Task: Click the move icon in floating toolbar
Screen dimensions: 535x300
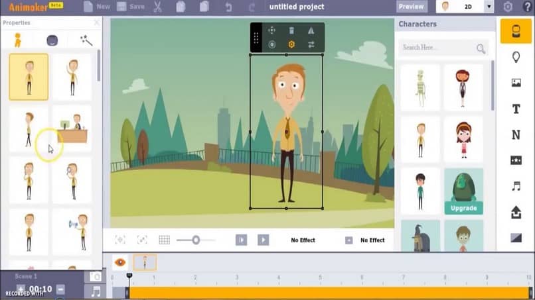Action: (271, 30)
